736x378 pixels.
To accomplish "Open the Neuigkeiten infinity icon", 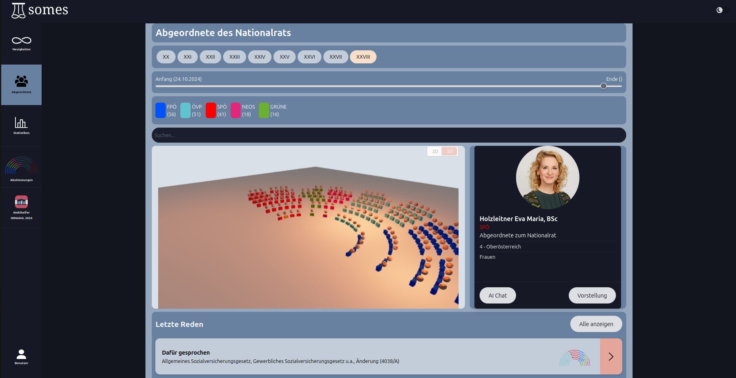I will [x=21, y=41].
